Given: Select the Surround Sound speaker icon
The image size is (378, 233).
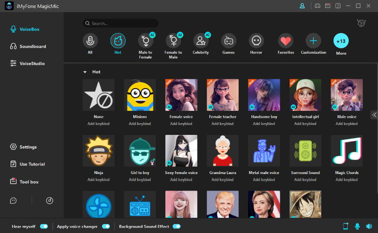Looking at the screenshot, I should pos(305,151).
